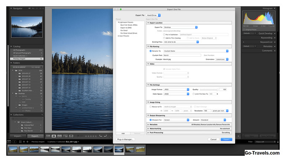Expand the Watermarking section

[x=148, y=128]
